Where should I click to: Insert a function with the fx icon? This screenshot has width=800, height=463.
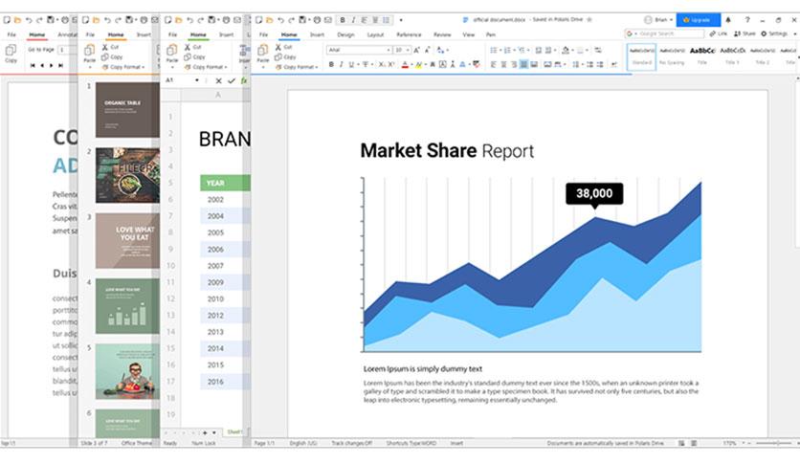[x=244, y=80]
